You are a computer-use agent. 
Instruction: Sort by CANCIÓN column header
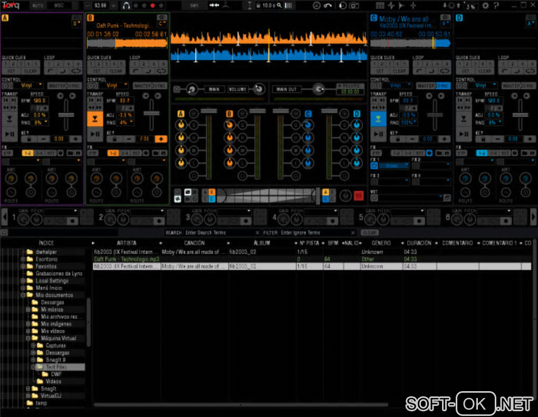(194, 243)
